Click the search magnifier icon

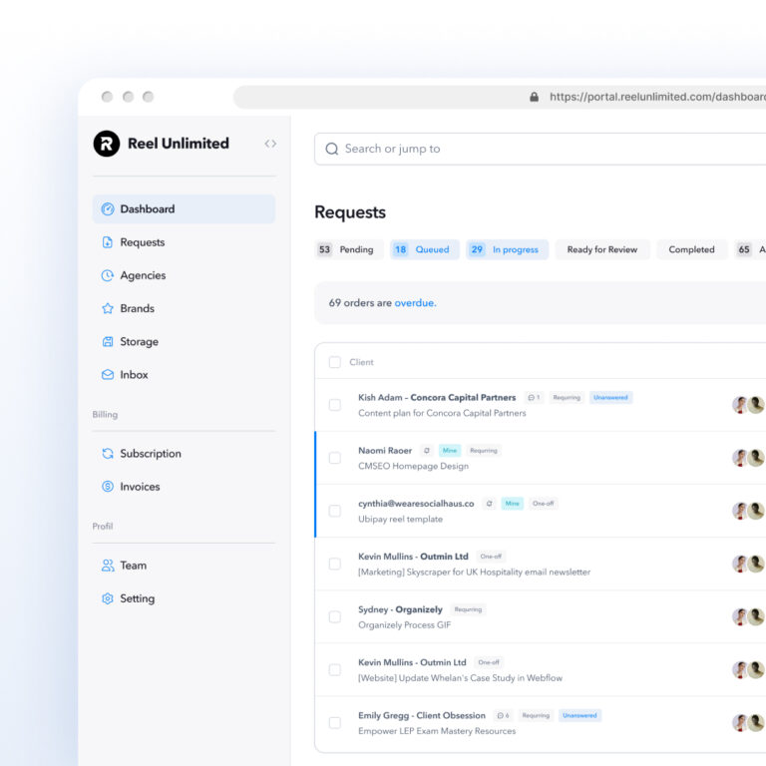tap(332, 149)
